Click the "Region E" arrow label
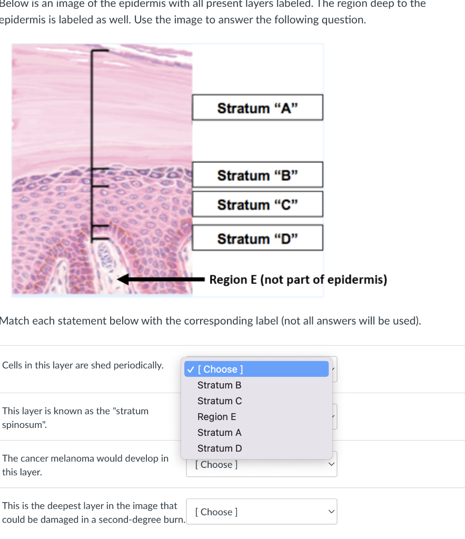 pyautogui.click(x=298, y=280)
